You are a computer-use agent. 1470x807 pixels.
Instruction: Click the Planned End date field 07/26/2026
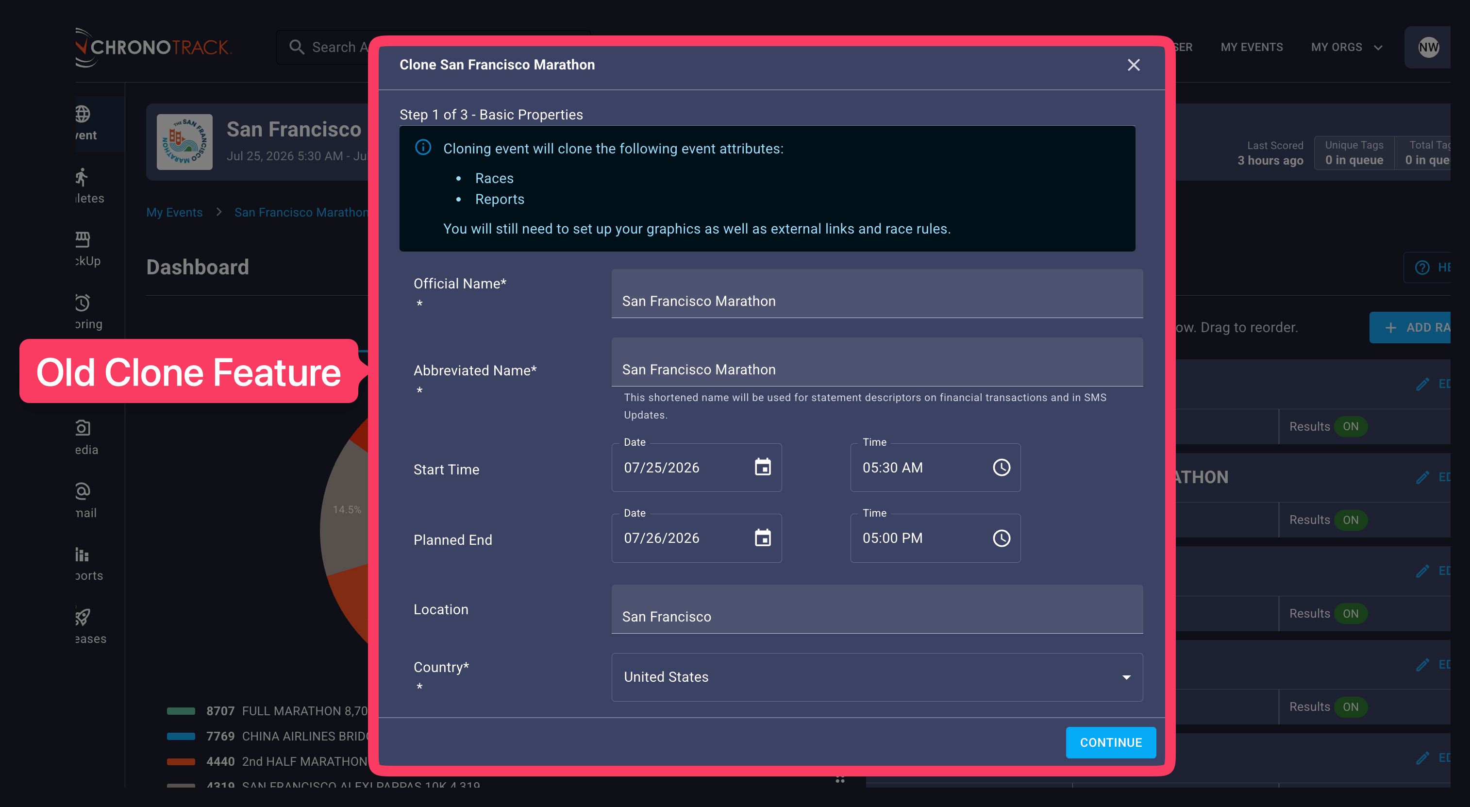coord(696,538)
